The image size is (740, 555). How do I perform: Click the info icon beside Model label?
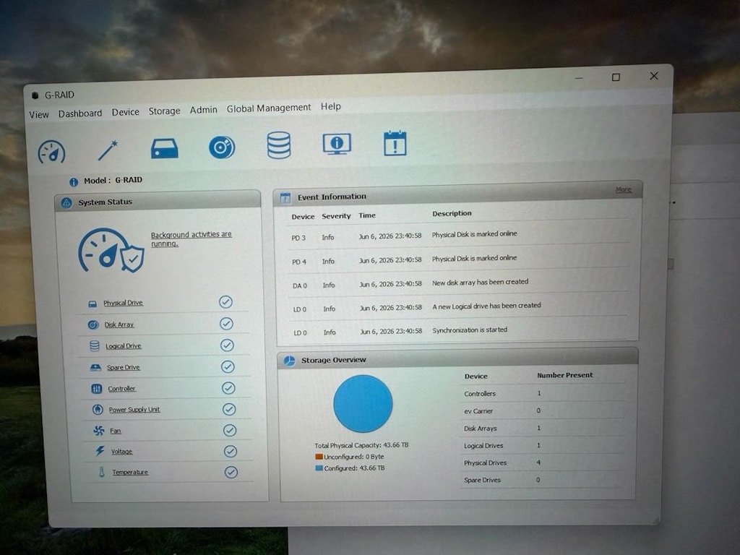pyautogui.click(x=74, y=181)
